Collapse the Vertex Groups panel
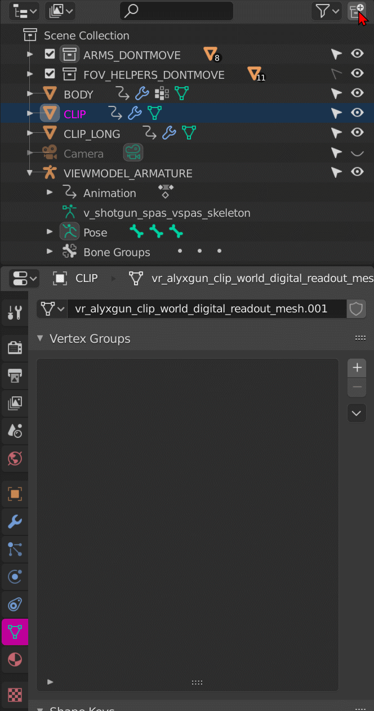 click(x=40, y=338)
